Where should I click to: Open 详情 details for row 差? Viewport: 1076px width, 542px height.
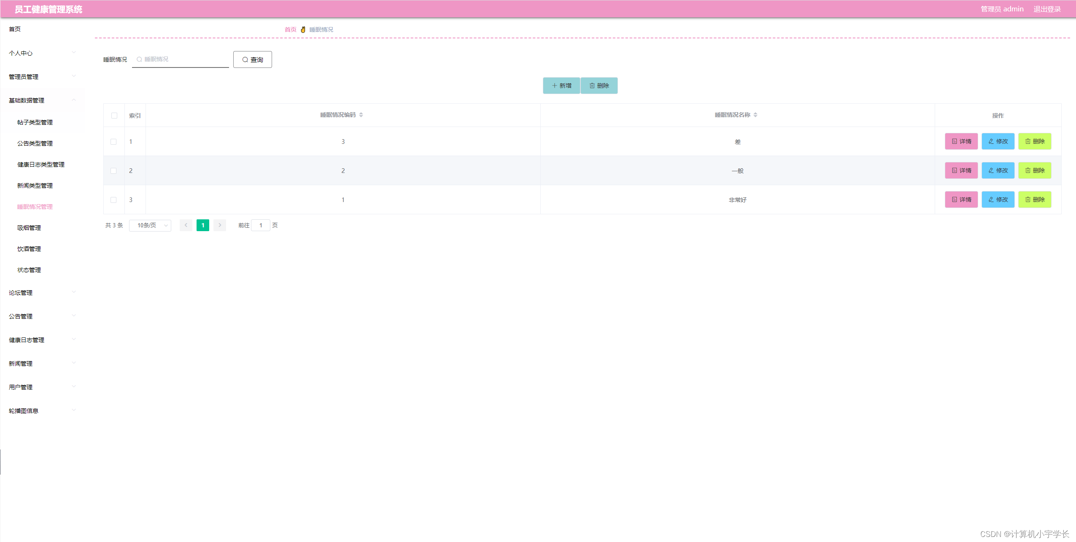(961, 141)
